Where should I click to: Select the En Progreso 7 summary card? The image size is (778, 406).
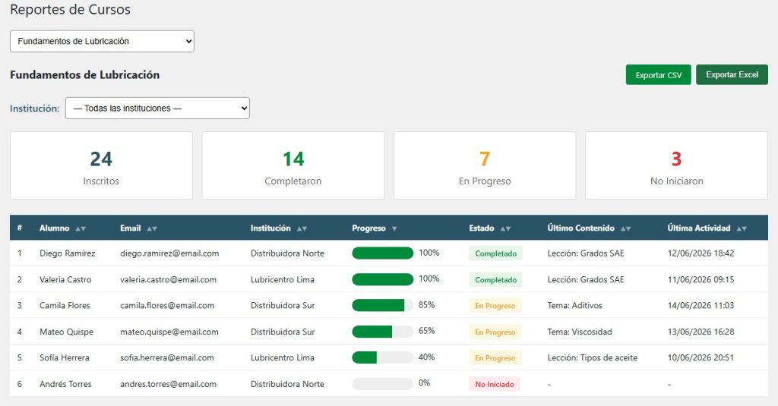485,165
